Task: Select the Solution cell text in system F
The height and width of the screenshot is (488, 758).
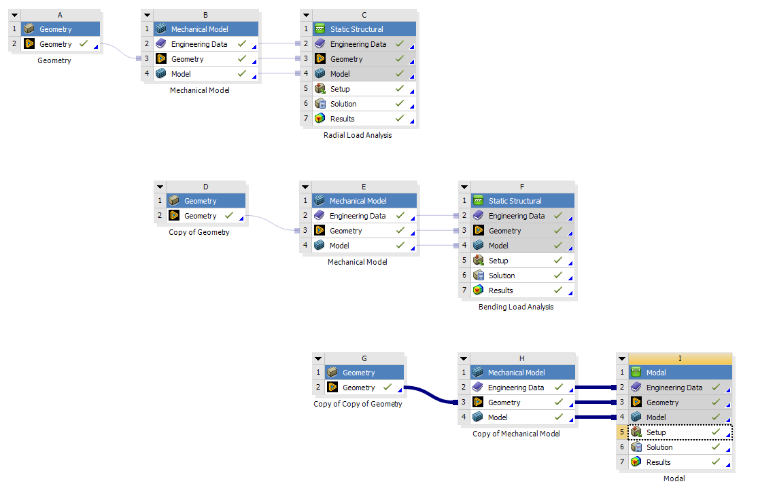Action: [502, 276]
